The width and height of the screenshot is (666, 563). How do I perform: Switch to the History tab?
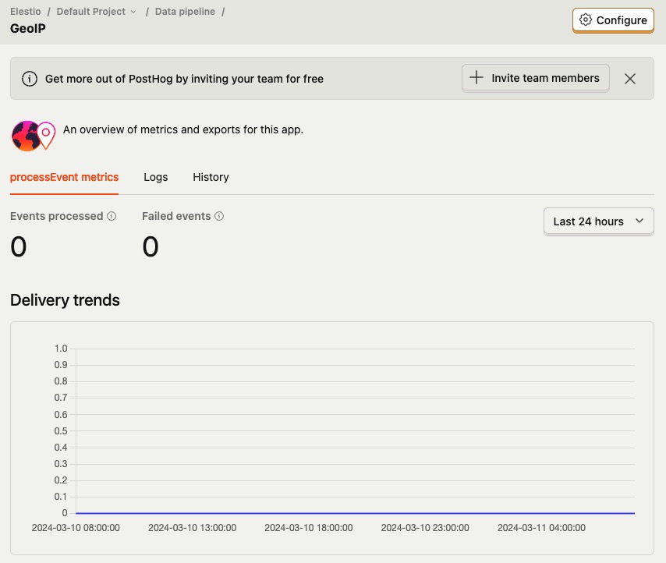point(211,177)
